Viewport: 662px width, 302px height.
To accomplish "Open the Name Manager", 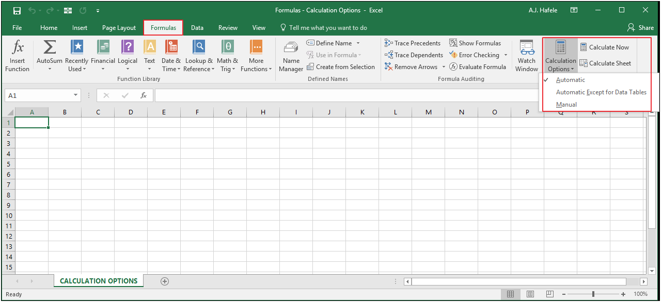I will pyautogui.click(x=291, y=57).
